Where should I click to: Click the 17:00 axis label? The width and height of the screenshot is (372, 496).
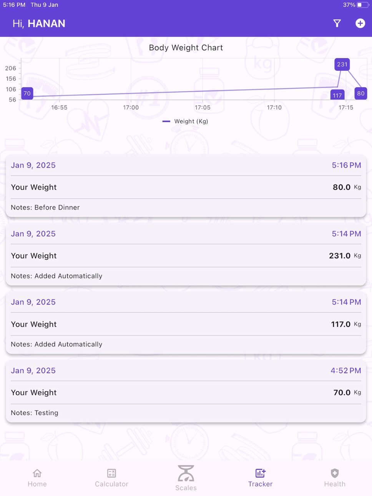(x=131, y=108)
